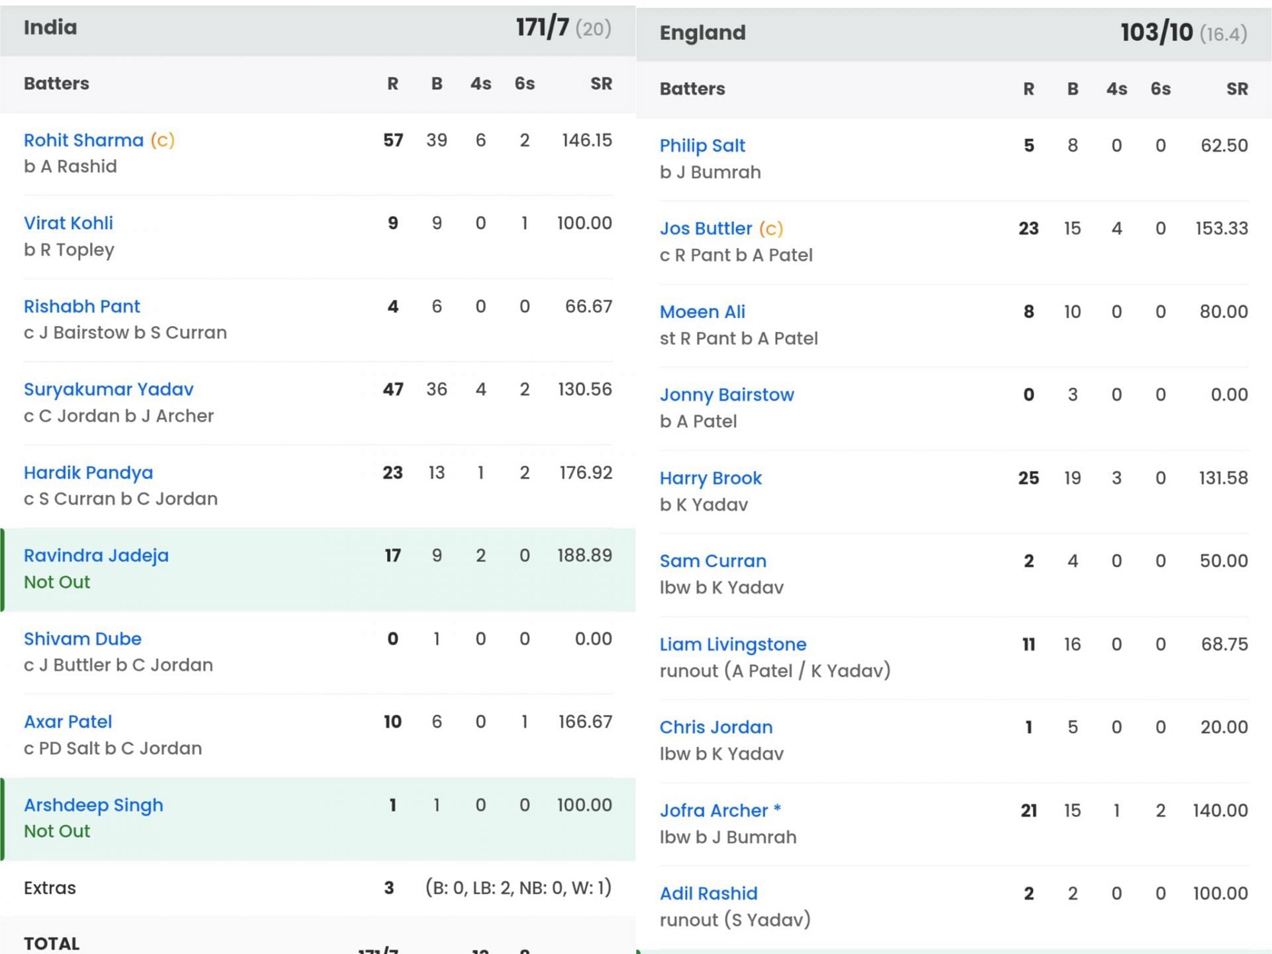Open Arshdeep Singh's player link
The height and width of the screenshot is (954, 1272).
(93, 806)
